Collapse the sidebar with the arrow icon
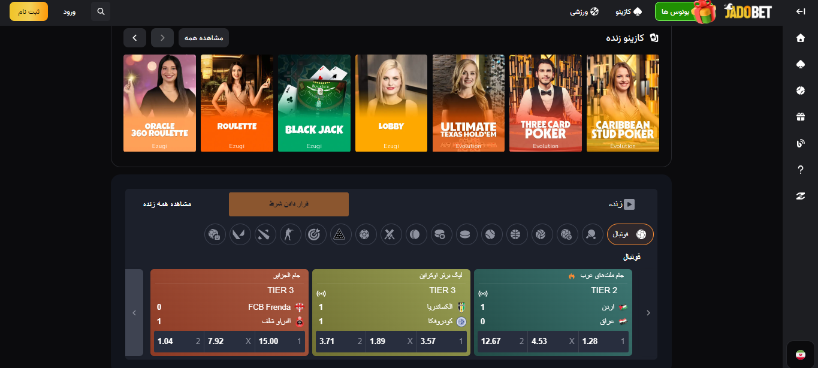 click(x=800, y=11)
